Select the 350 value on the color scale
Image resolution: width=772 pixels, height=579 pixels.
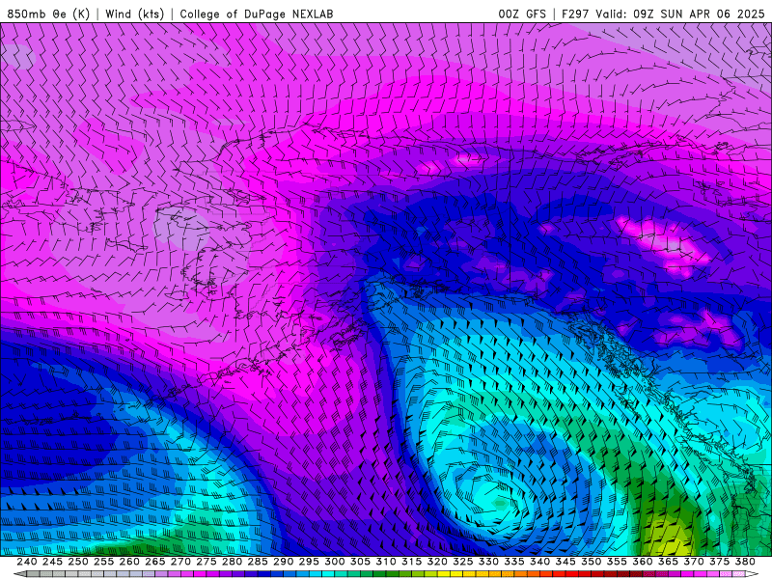(x=591, y=562)
